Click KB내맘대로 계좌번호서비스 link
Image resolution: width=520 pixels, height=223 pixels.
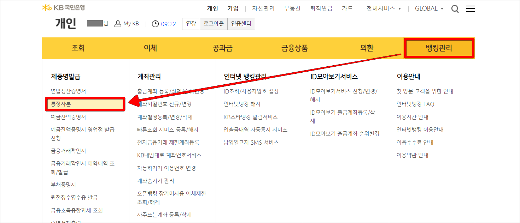(x=169, y=155)
